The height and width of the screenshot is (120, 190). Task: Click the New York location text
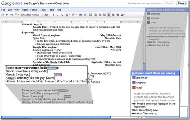116,50
